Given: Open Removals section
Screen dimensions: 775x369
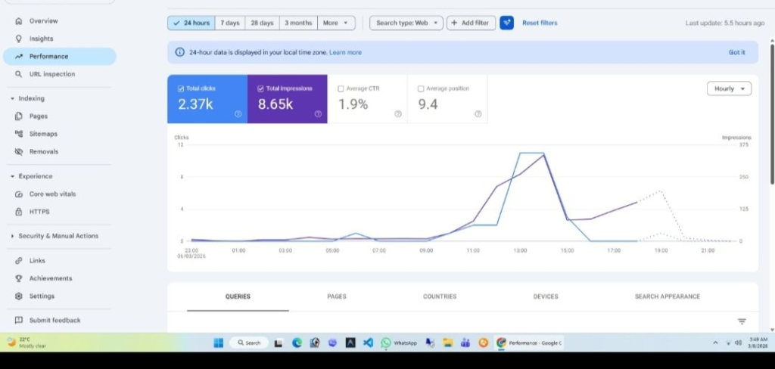Looking at the screenshot, I should coord(43,152).
